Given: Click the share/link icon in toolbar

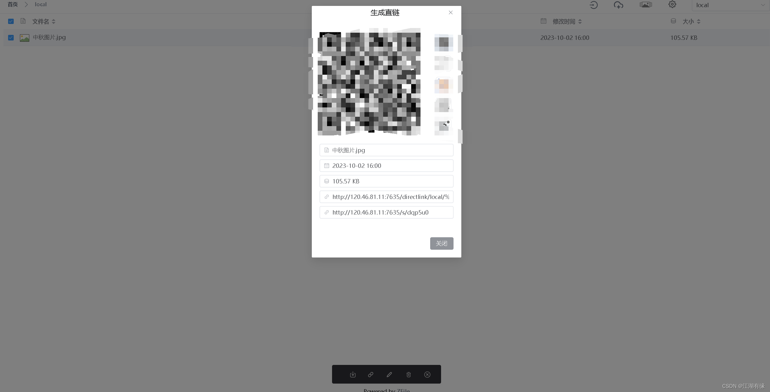Looking at the screenshot, I should click(x=371, y=374).
